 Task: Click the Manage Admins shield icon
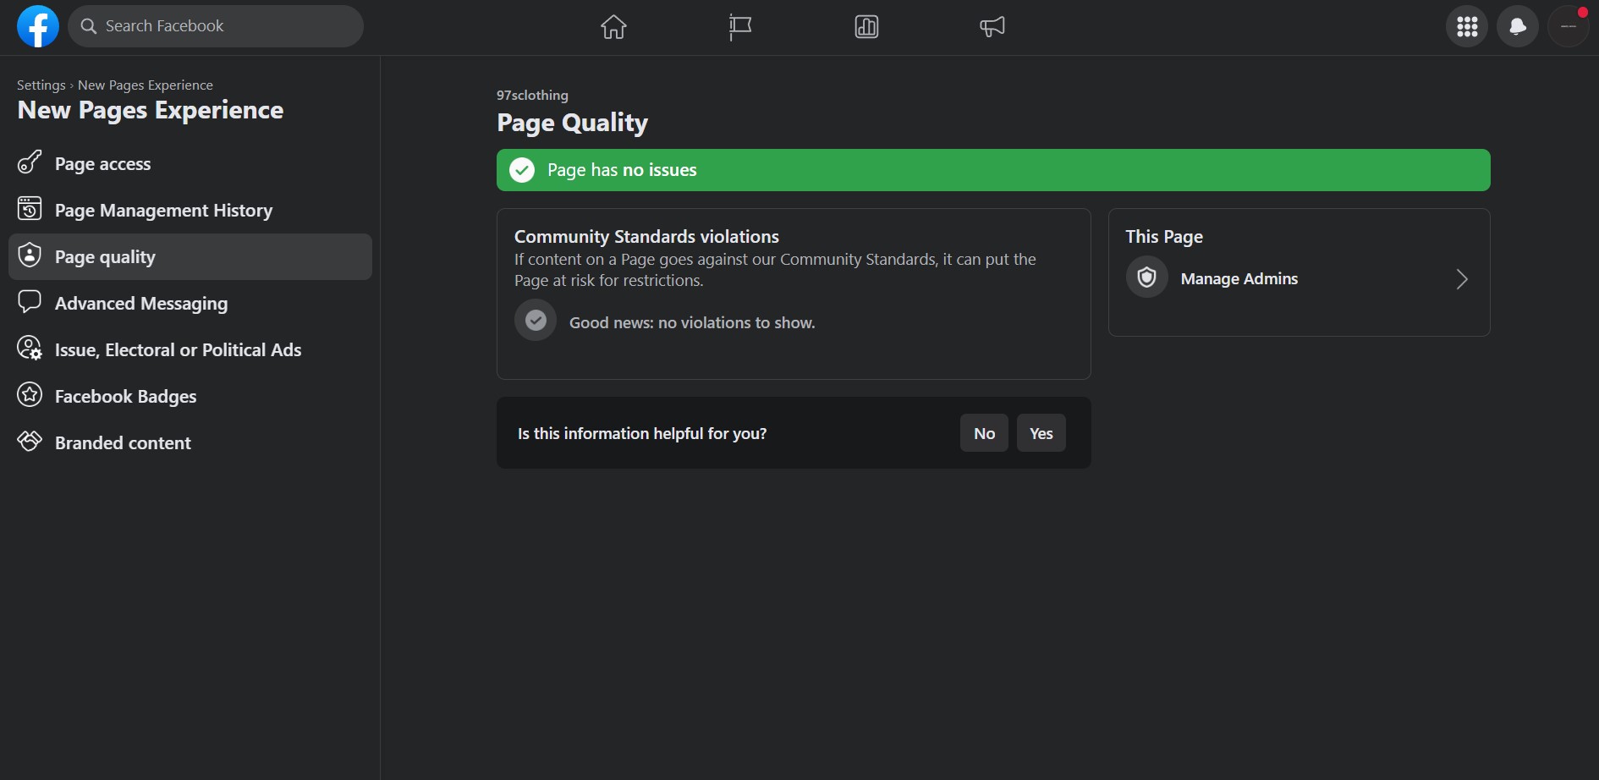click(x=1147, y=277)
